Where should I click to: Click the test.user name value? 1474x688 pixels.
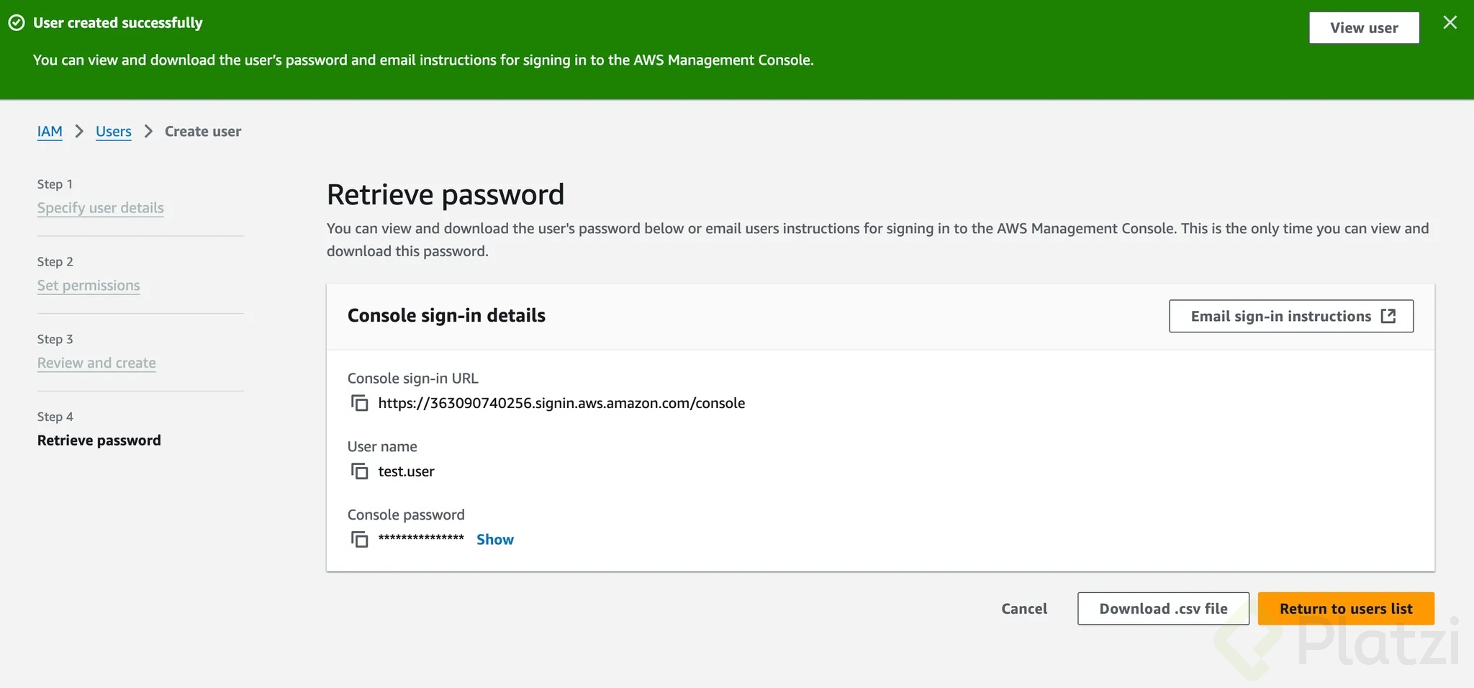[x=407, y=471]
